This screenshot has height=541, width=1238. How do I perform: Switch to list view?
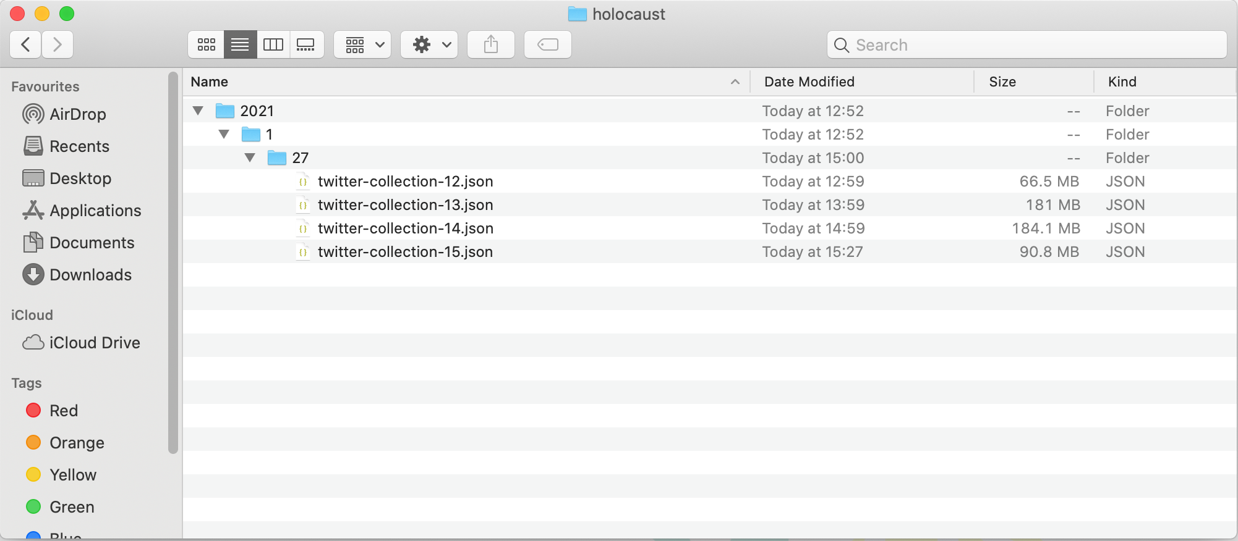point(240,44)
